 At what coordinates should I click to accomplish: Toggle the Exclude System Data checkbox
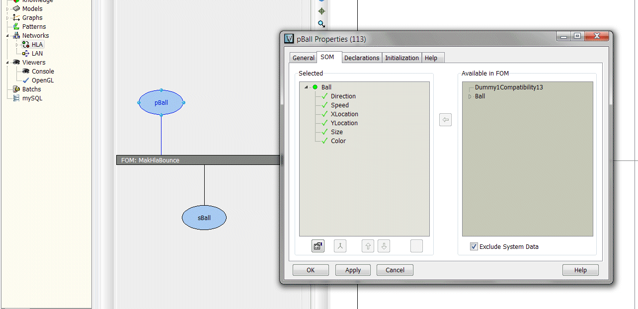click(474, 246)
